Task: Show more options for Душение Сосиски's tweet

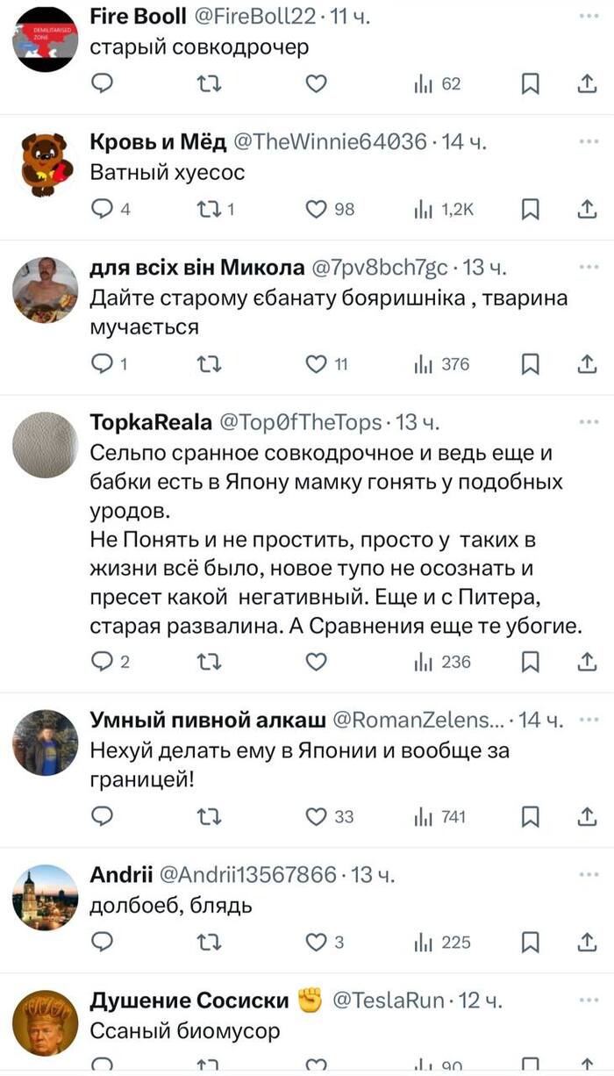Action: [586, 1001]
